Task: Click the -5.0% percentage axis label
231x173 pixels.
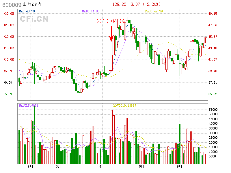Action: point(9,94)
